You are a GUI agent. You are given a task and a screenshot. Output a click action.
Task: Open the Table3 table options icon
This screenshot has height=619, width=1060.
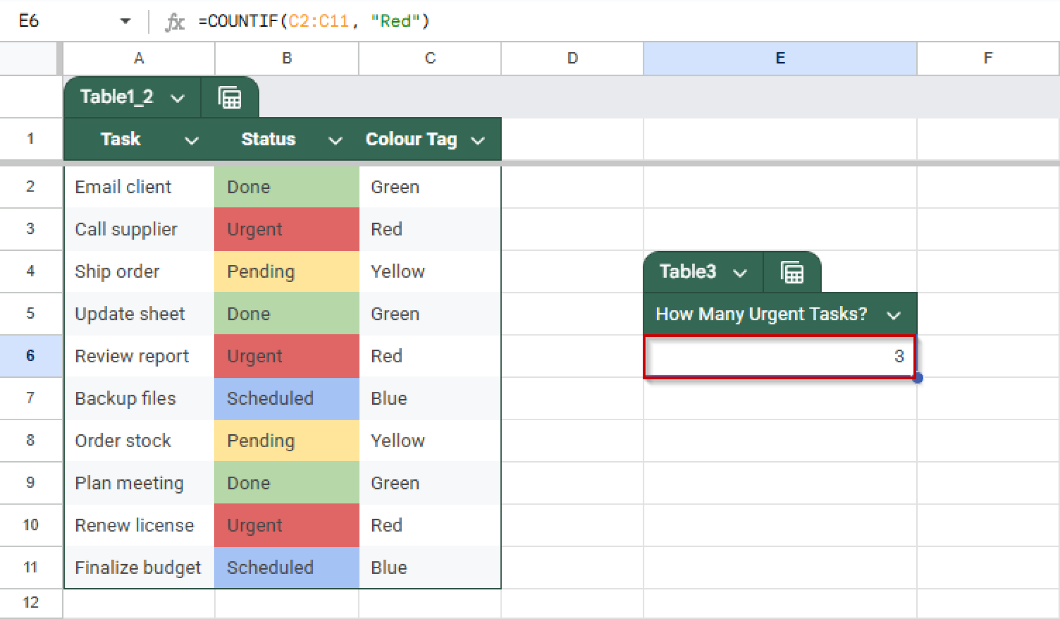(x=791, y=271)
